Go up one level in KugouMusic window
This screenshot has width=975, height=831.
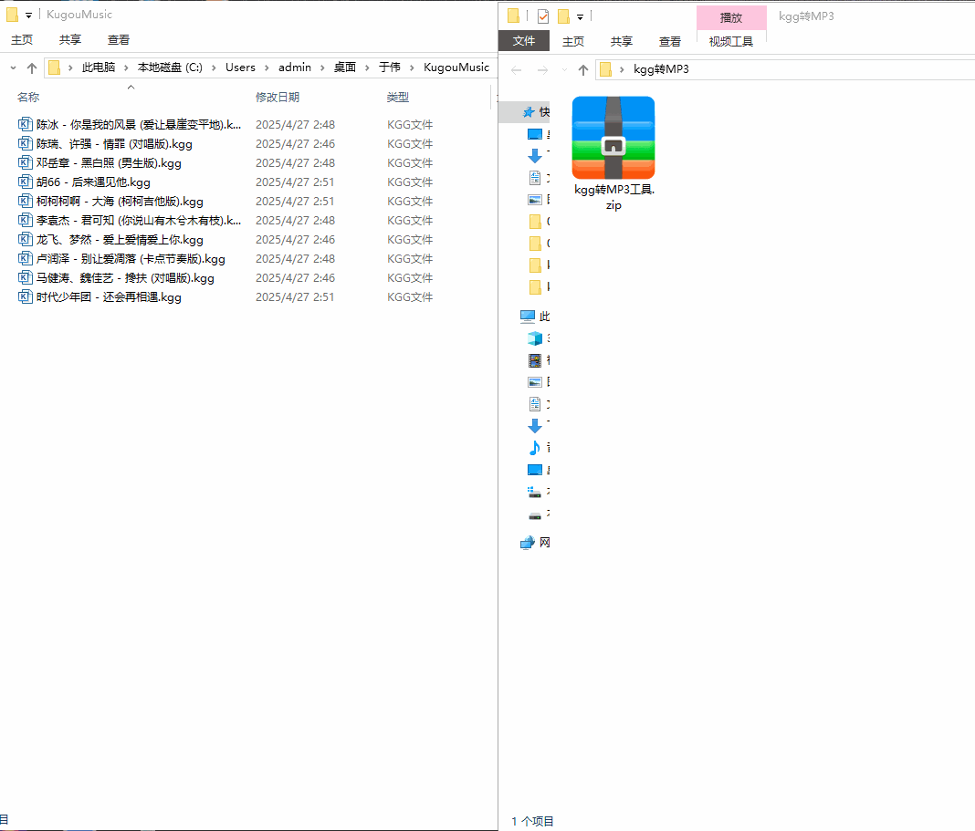(32, 68)
